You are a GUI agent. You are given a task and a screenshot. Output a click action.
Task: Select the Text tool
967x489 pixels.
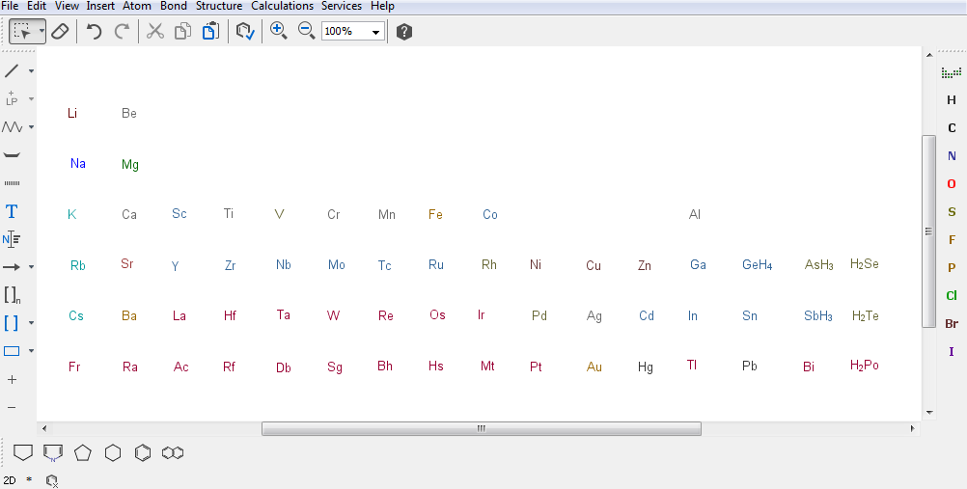tap(12, 211)
